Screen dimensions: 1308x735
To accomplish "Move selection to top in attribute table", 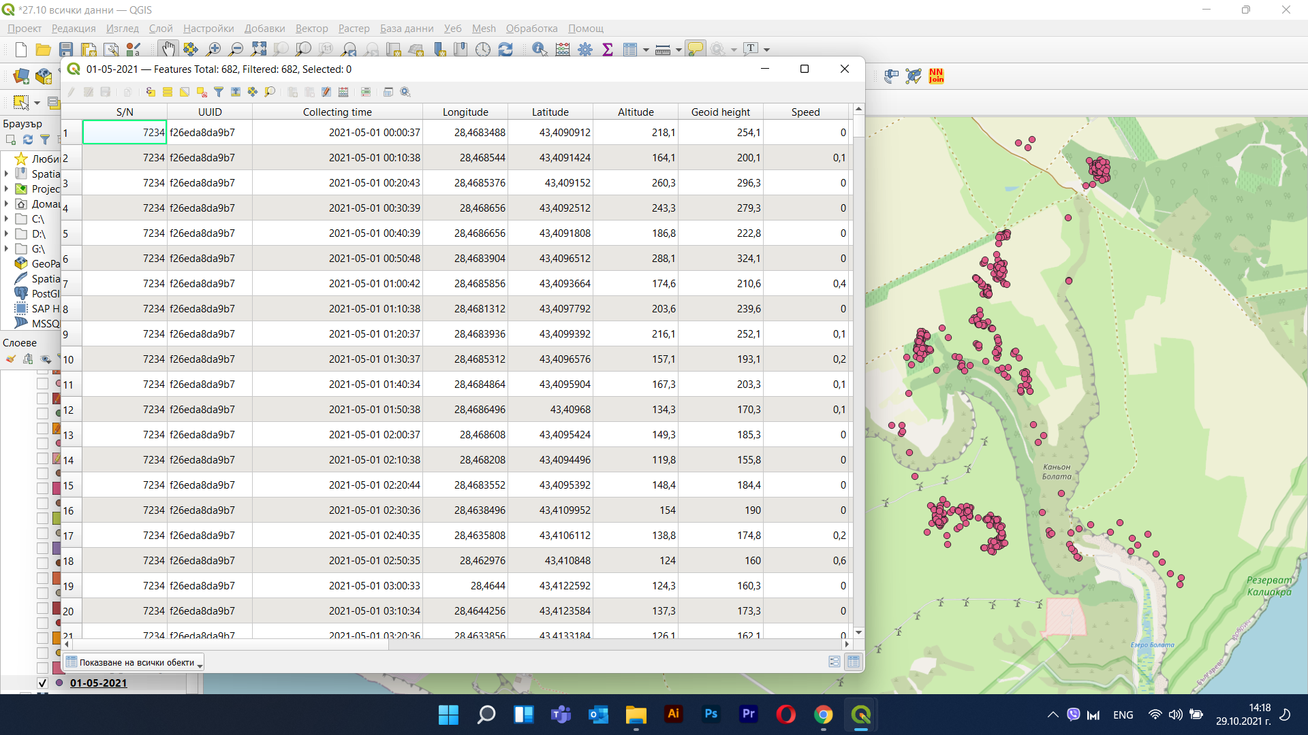I will (236, 92).
